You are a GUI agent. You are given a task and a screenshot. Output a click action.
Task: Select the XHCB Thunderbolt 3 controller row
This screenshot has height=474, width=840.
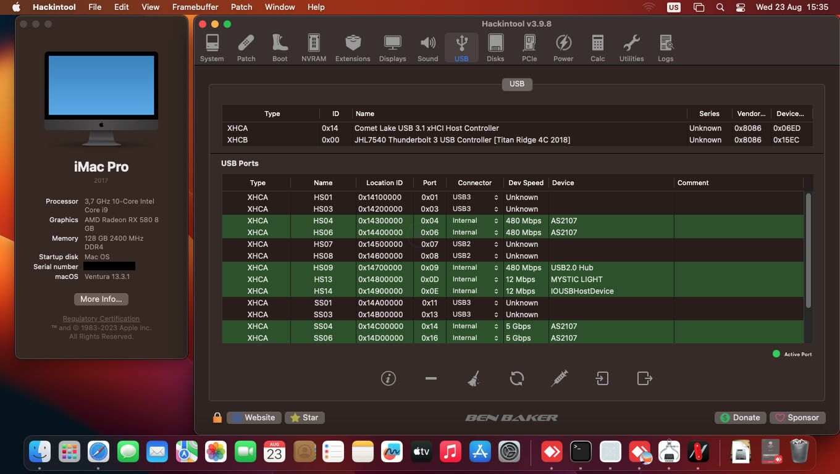(x=517, y=140)
